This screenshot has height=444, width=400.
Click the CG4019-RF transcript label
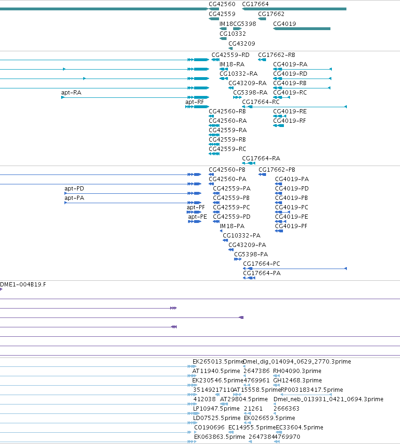290,121
